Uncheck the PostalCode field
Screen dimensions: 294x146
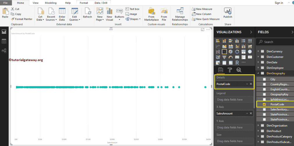(264, 104)
